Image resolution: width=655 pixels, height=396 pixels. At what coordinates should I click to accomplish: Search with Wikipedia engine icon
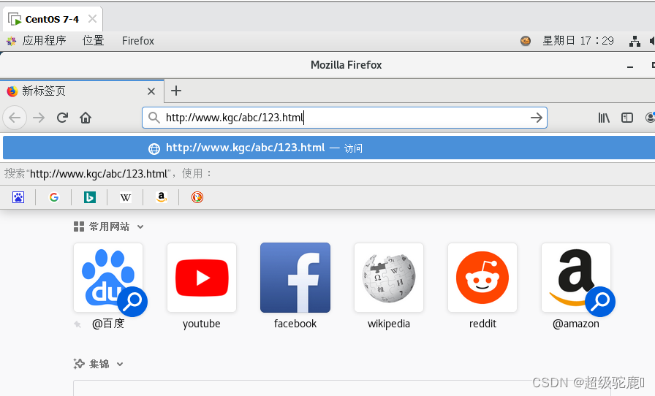click(x=126, y=197)
